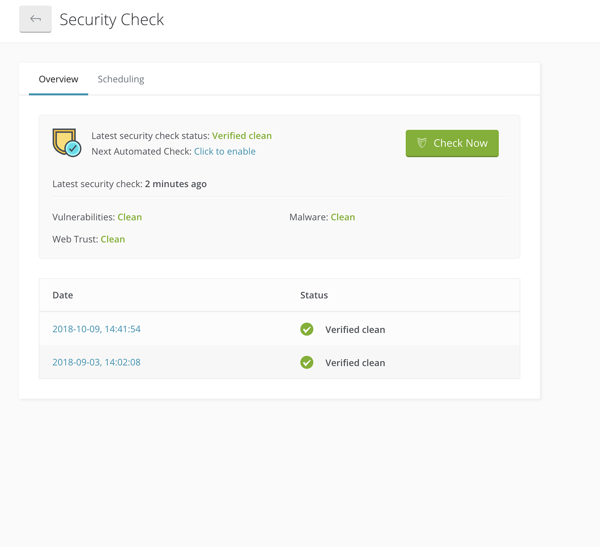Open the Scheduling tab
Image resolution: width=600 pixels, height=547 pixels.
pyautogui.click(x=121, y=79)
